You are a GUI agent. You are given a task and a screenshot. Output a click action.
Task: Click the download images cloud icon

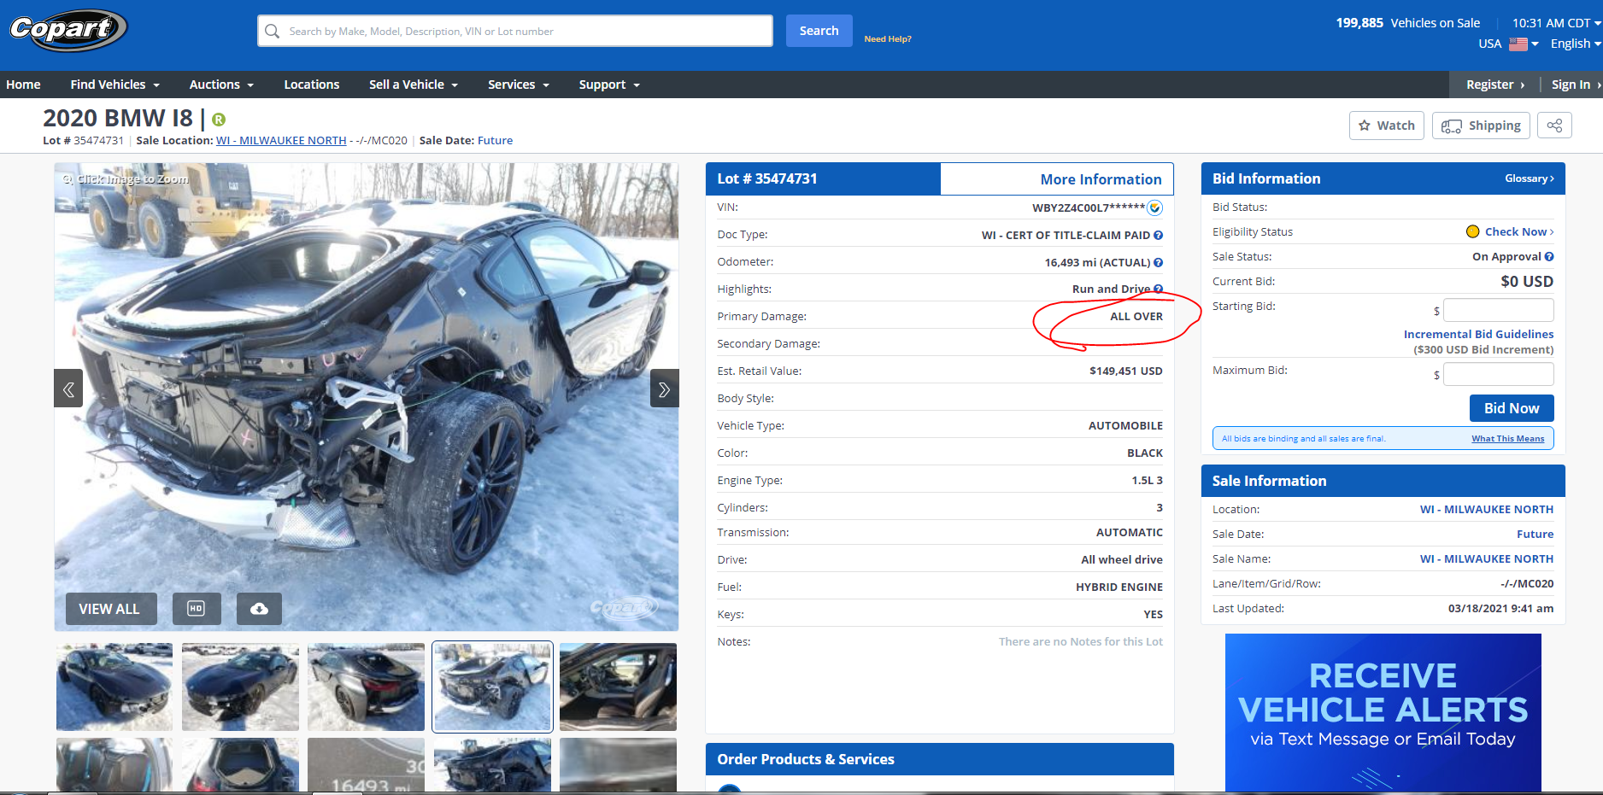[x=259, y=609]
